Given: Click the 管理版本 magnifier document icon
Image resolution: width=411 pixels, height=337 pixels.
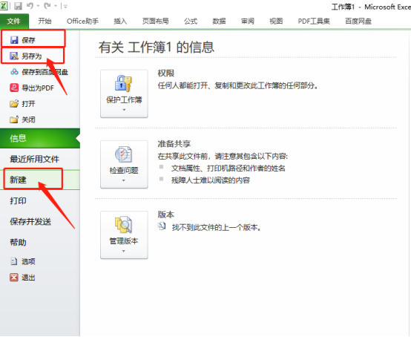Looking at the screenshot, I should [x=123, y=225].
